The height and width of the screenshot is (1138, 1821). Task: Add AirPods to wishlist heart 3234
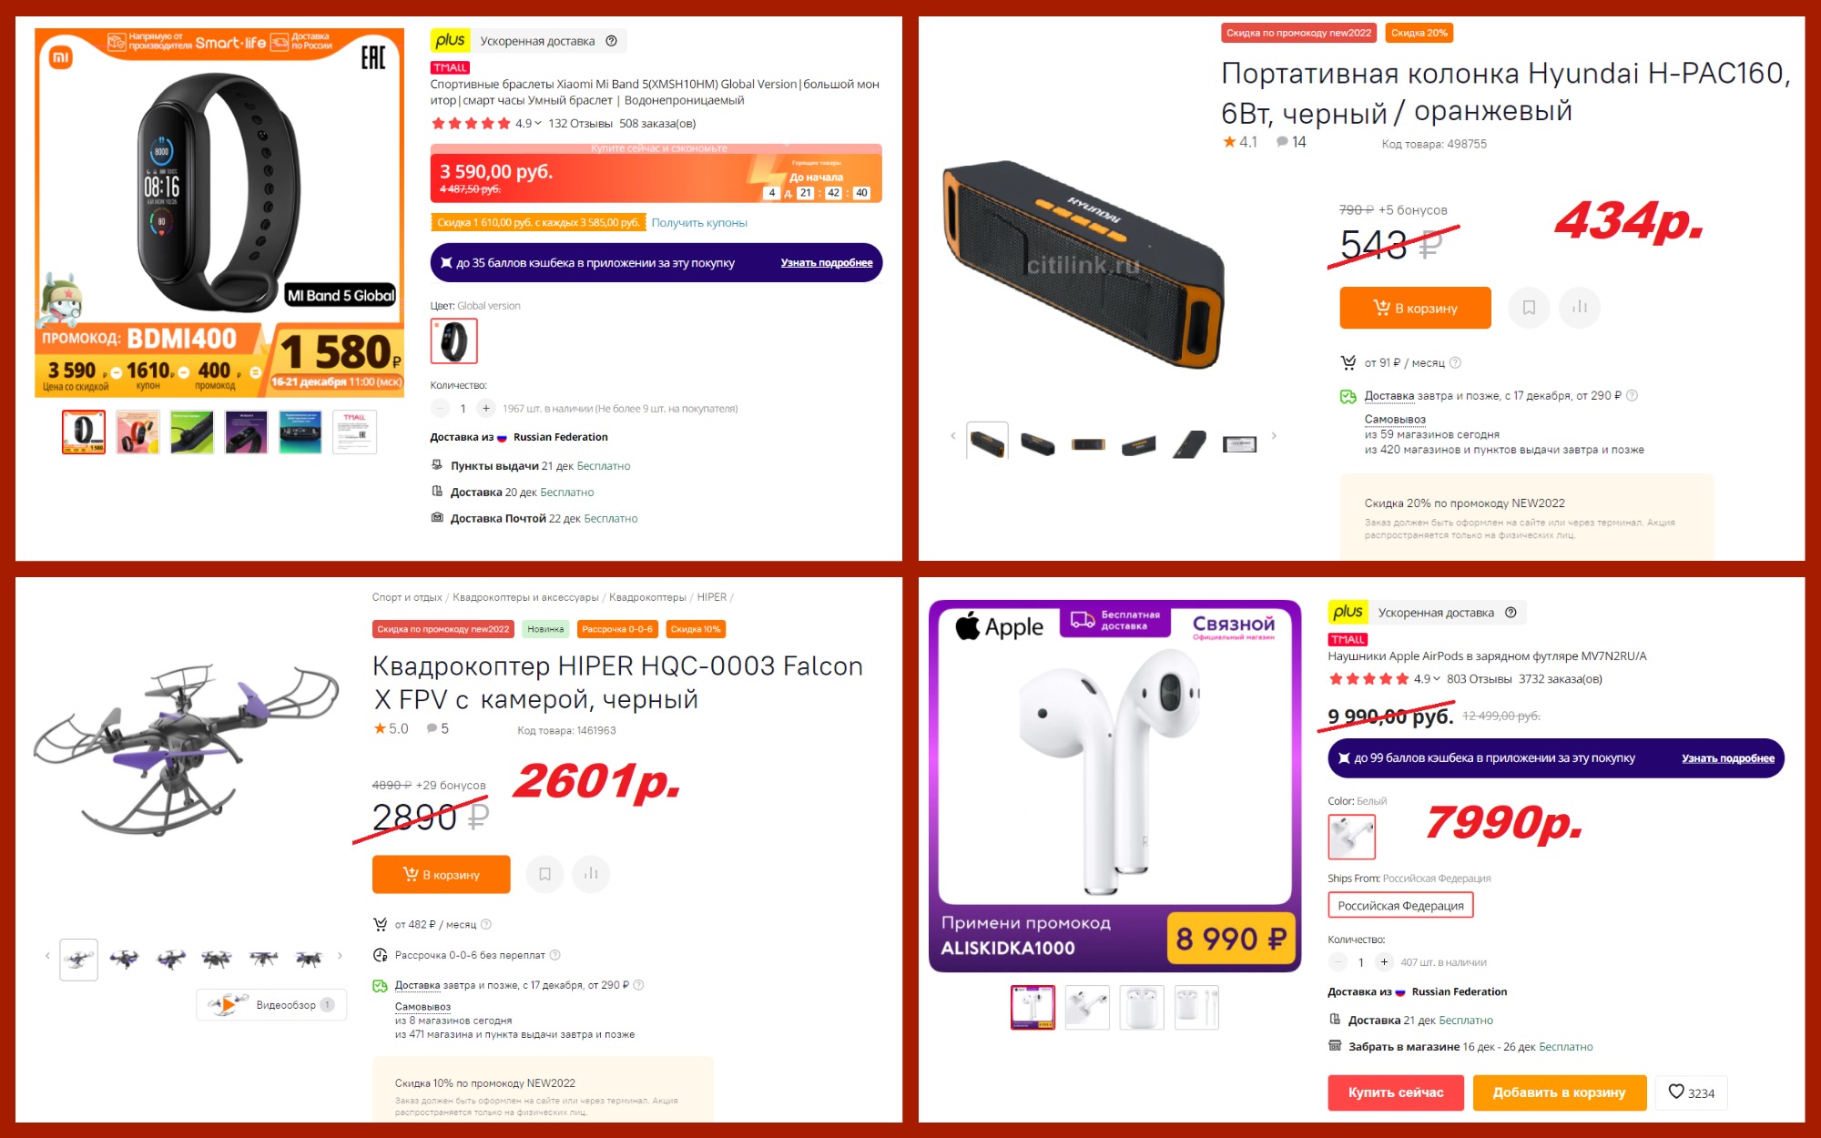click(1691, 1092)
